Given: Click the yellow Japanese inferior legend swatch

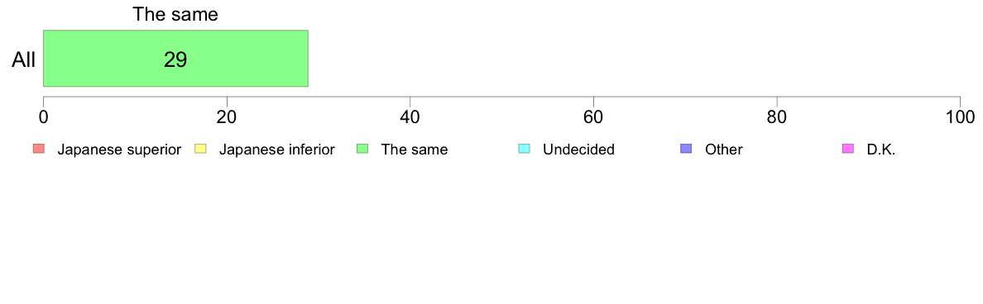Looking at the screenshot, I should 200,149.
